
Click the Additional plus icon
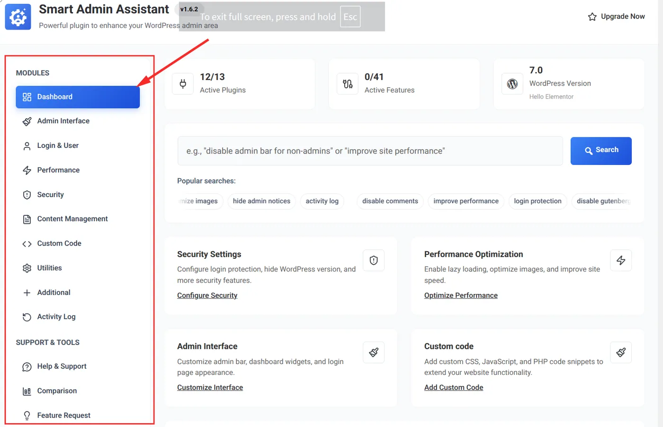(x=27, y=293)
